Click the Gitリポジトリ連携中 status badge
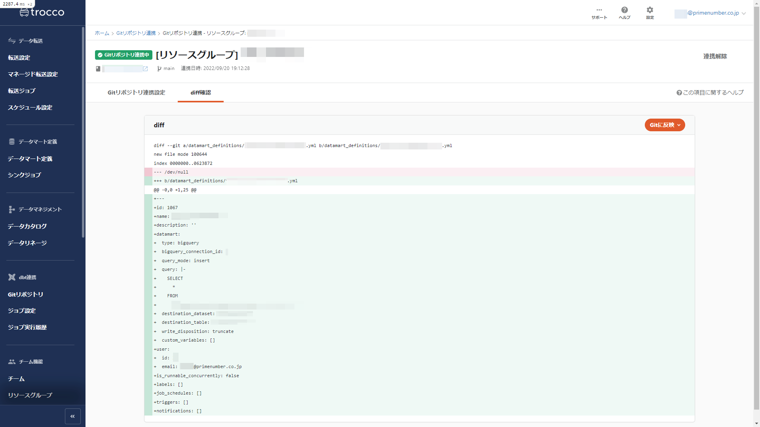The height and width of the screenshot is (427, 760). tap(123, 55)
